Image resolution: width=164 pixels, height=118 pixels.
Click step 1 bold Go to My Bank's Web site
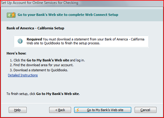[48, 60]
